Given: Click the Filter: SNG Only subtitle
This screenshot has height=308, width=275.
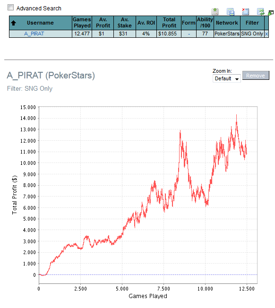Looking at the screenshot, I should click(x=30, y=89).
